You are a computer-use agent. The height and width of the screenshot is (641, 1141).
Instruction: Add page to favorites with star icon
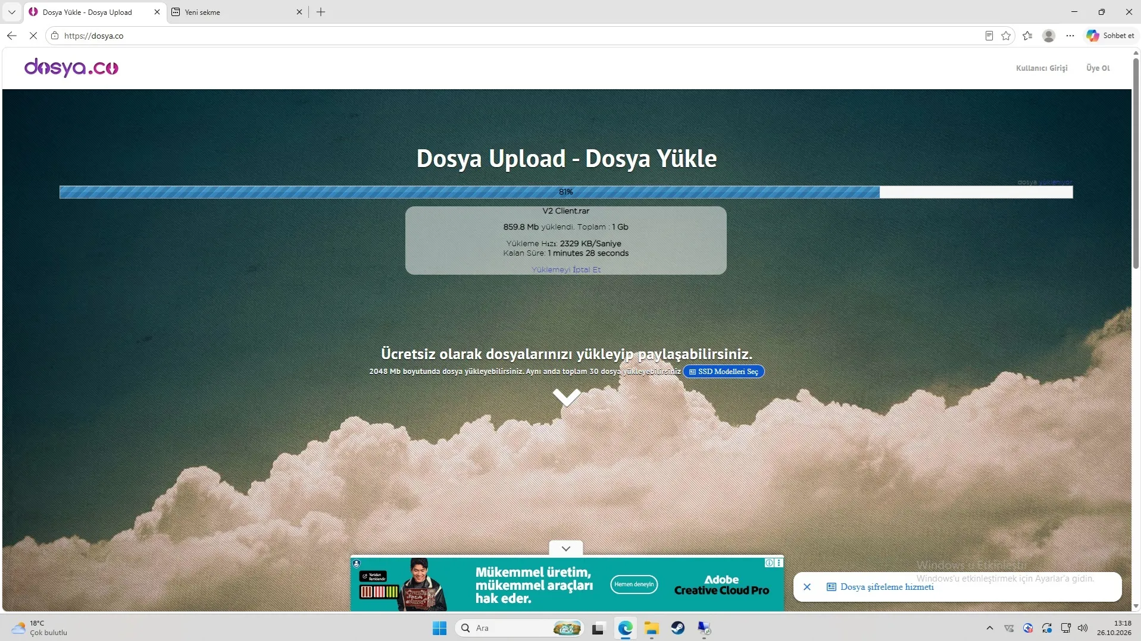click(1006, 36)
